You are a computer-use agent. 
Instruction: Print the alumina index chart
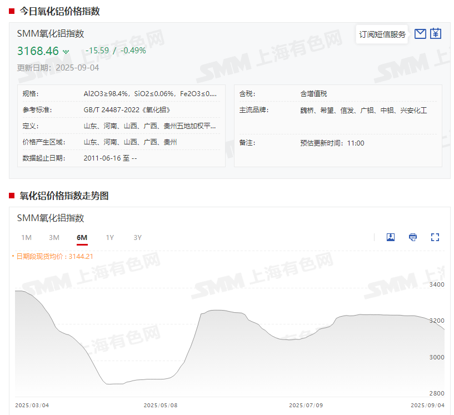413,237
